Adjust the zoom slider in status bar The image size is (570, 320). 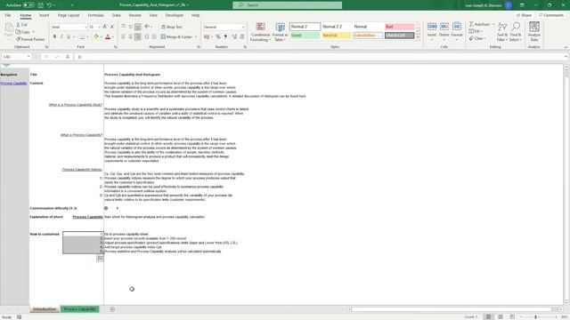click(x=535, y=316)
